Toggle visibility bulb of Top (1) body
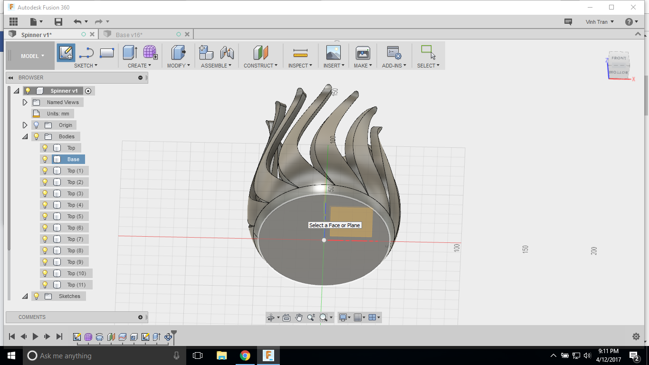This screenshot has width=649, height=365. coord(45,171)
